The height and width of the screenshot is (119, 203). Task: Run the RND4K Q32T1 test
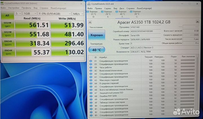(8, 43)
